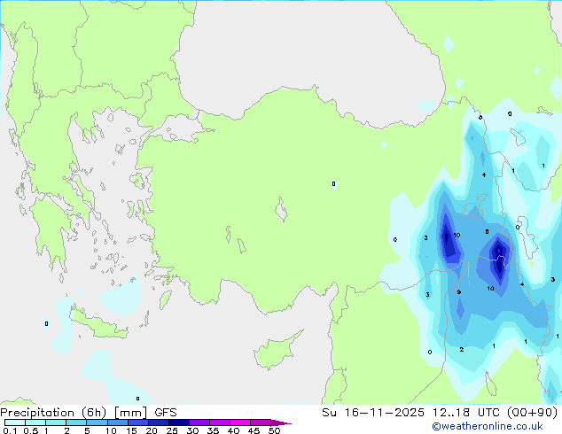This screenshot has height=434, width=562.
Task: Click the '2' precipitation value on the map
Action: 462,349
